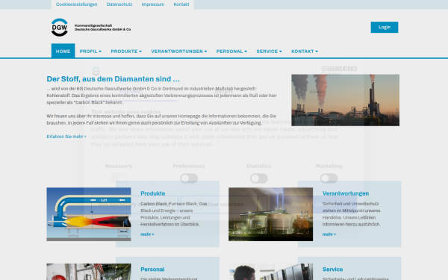The image size is (448, 280).
Task: Toggle the Statistics cookie switch
Action: pos(259,178)
